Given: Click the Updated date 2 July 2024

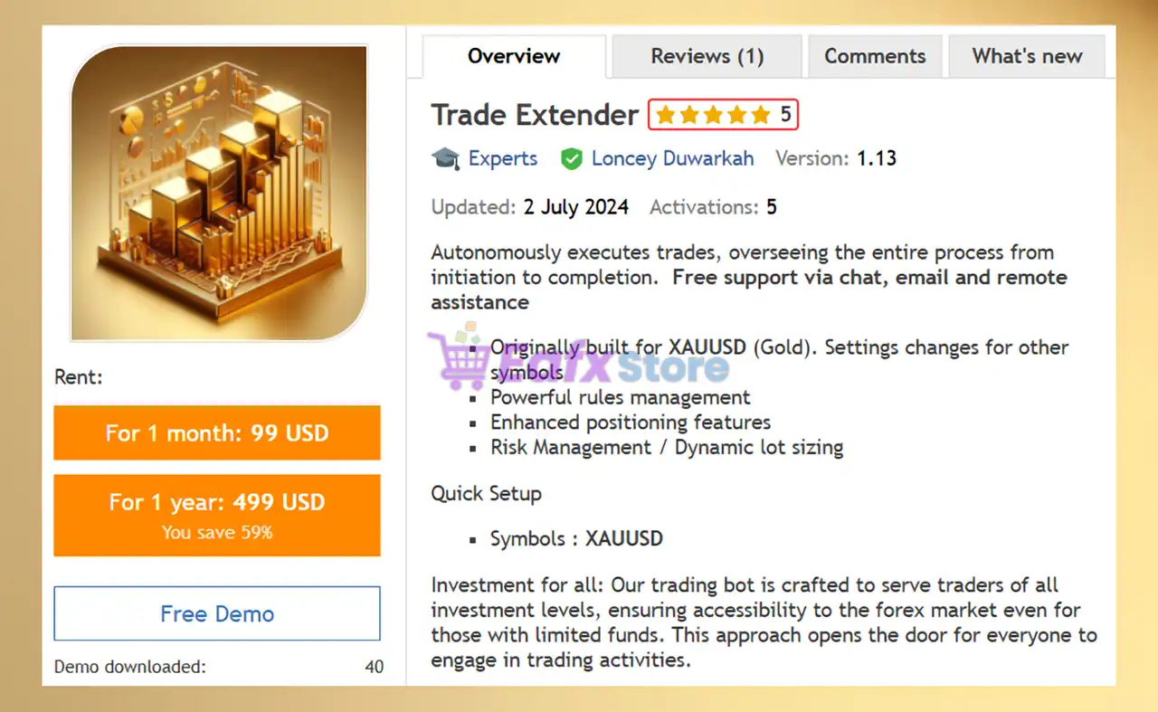Looking at the screenshot, I should pos(576,207).
